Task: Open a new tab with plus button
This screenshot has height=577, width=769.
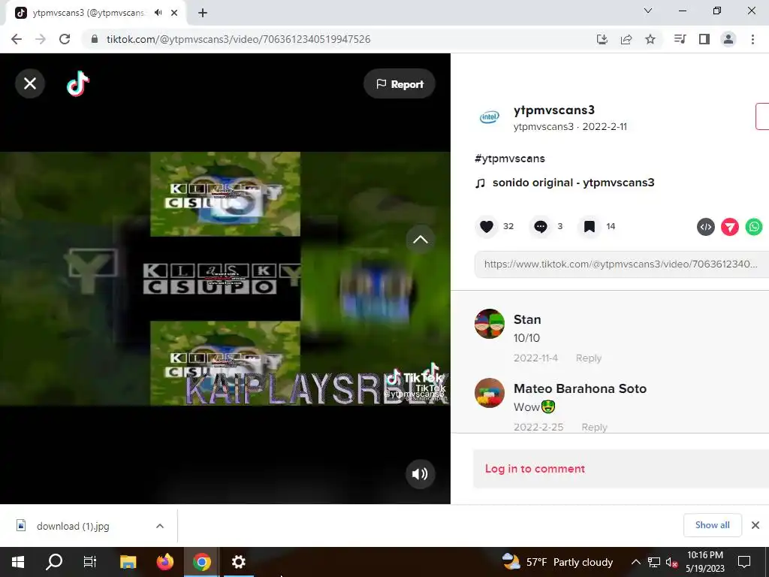Action: [x=203, y=14]
